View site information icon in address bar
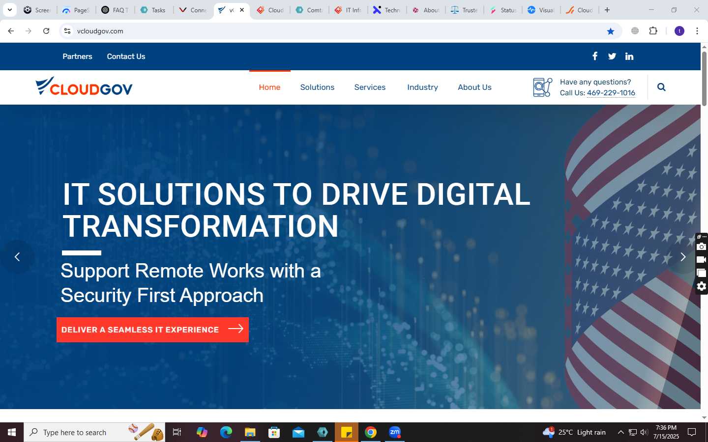 click(67, 31)
